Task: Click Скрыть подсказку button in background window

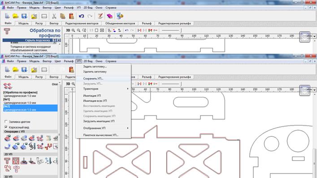Action: [x=38, y=40]
